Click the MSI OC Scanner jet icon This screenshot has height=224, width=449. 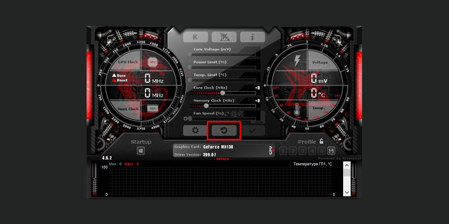pyautogui.click(x=224, y=37)
